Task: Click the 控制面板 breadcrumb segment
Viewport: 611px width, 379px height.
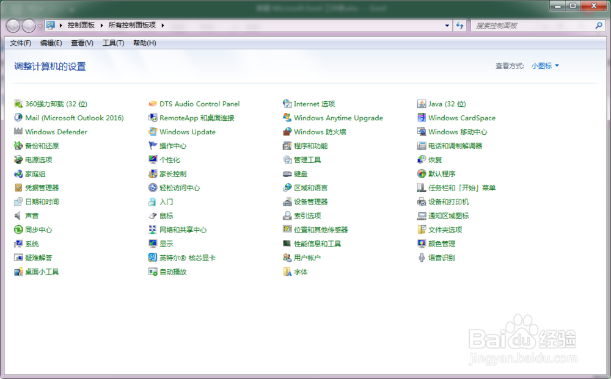Action: click(x=81, y=25)
